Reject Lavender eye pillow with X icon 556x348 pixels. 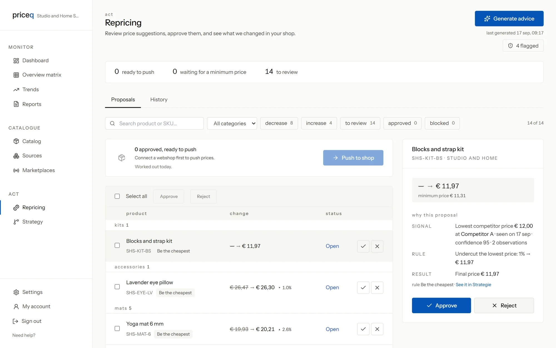tap(377, 288)
